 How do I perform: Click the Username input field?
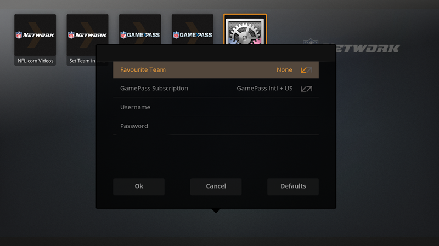pyautogui.click(x=216, y=107)
